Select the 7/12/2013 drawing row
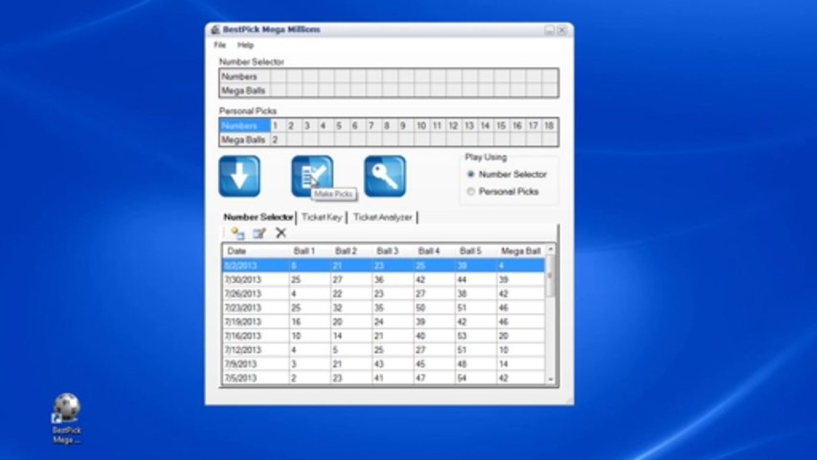This screenshot has width=817, height=460. pyautogui.click(x=384, y=349)
